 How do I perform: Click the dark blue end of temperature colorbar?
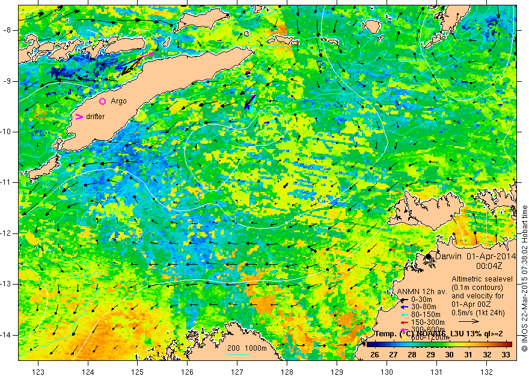(x=370, y=345)
